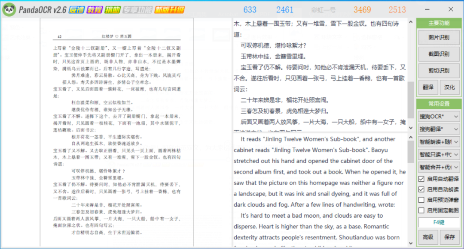Click the 保存 save button
Viewport: 464px width, 249px height.
pos(449,237)
